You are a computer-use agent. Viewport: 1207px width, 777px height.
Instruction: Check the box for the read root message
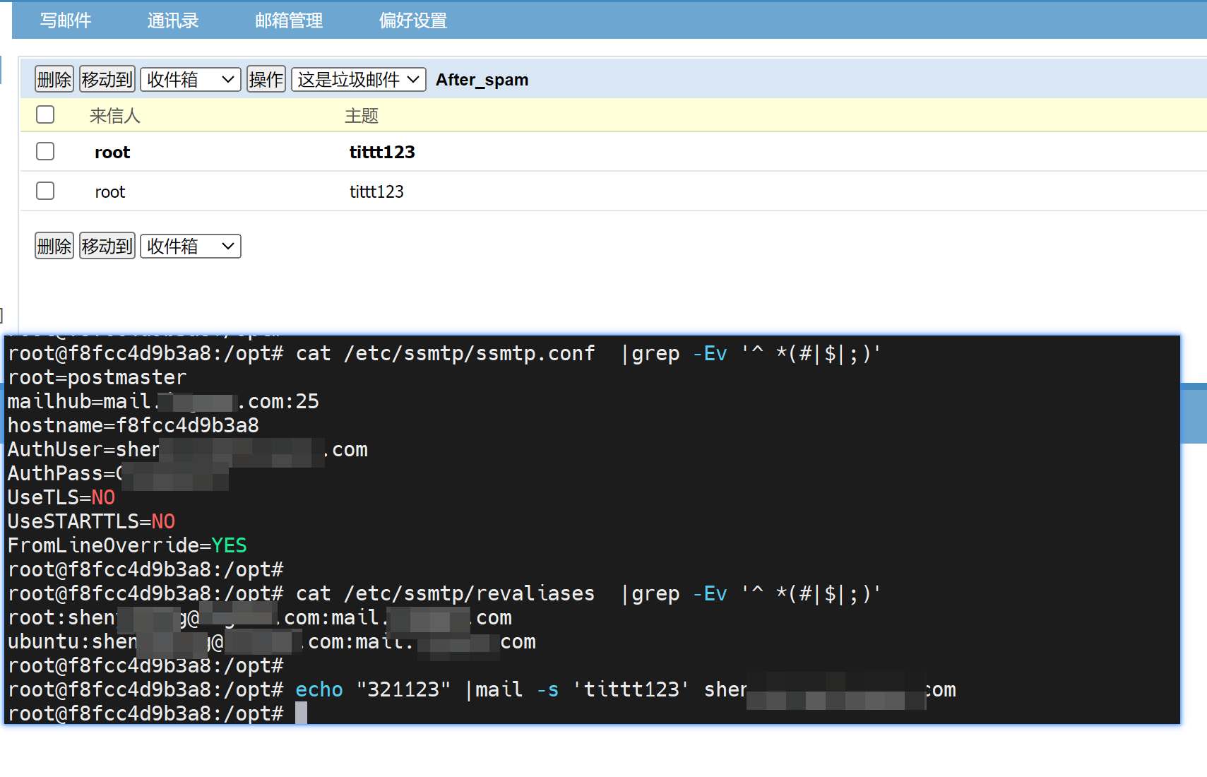[x=45, y=191]
